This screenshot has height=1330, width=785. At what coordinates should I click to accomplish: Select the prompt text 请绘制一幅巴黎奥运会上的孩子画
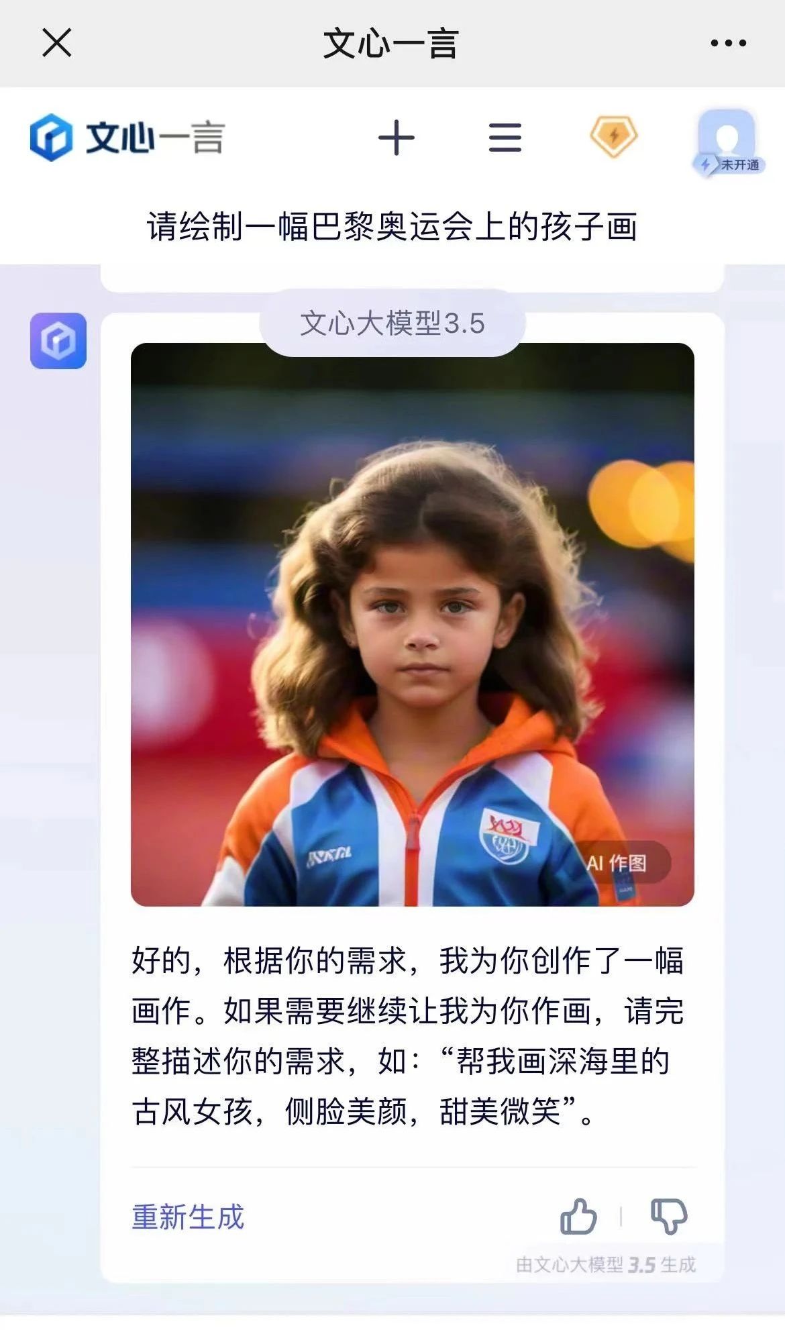392,227
